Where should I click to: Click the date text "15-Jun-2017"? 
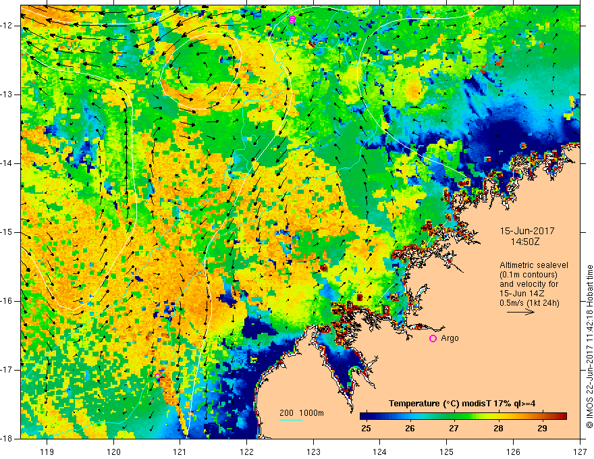527,231
